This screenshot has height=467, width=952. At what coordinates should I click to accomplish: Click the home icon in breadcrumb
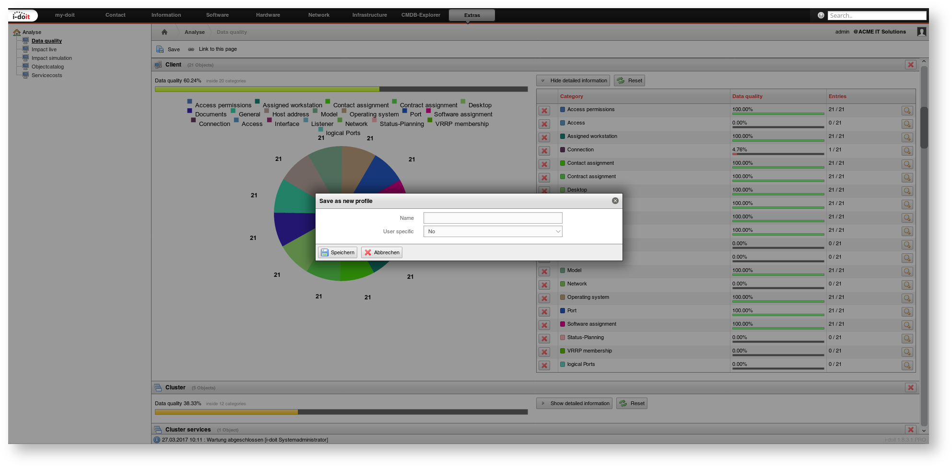coord(165,32)
